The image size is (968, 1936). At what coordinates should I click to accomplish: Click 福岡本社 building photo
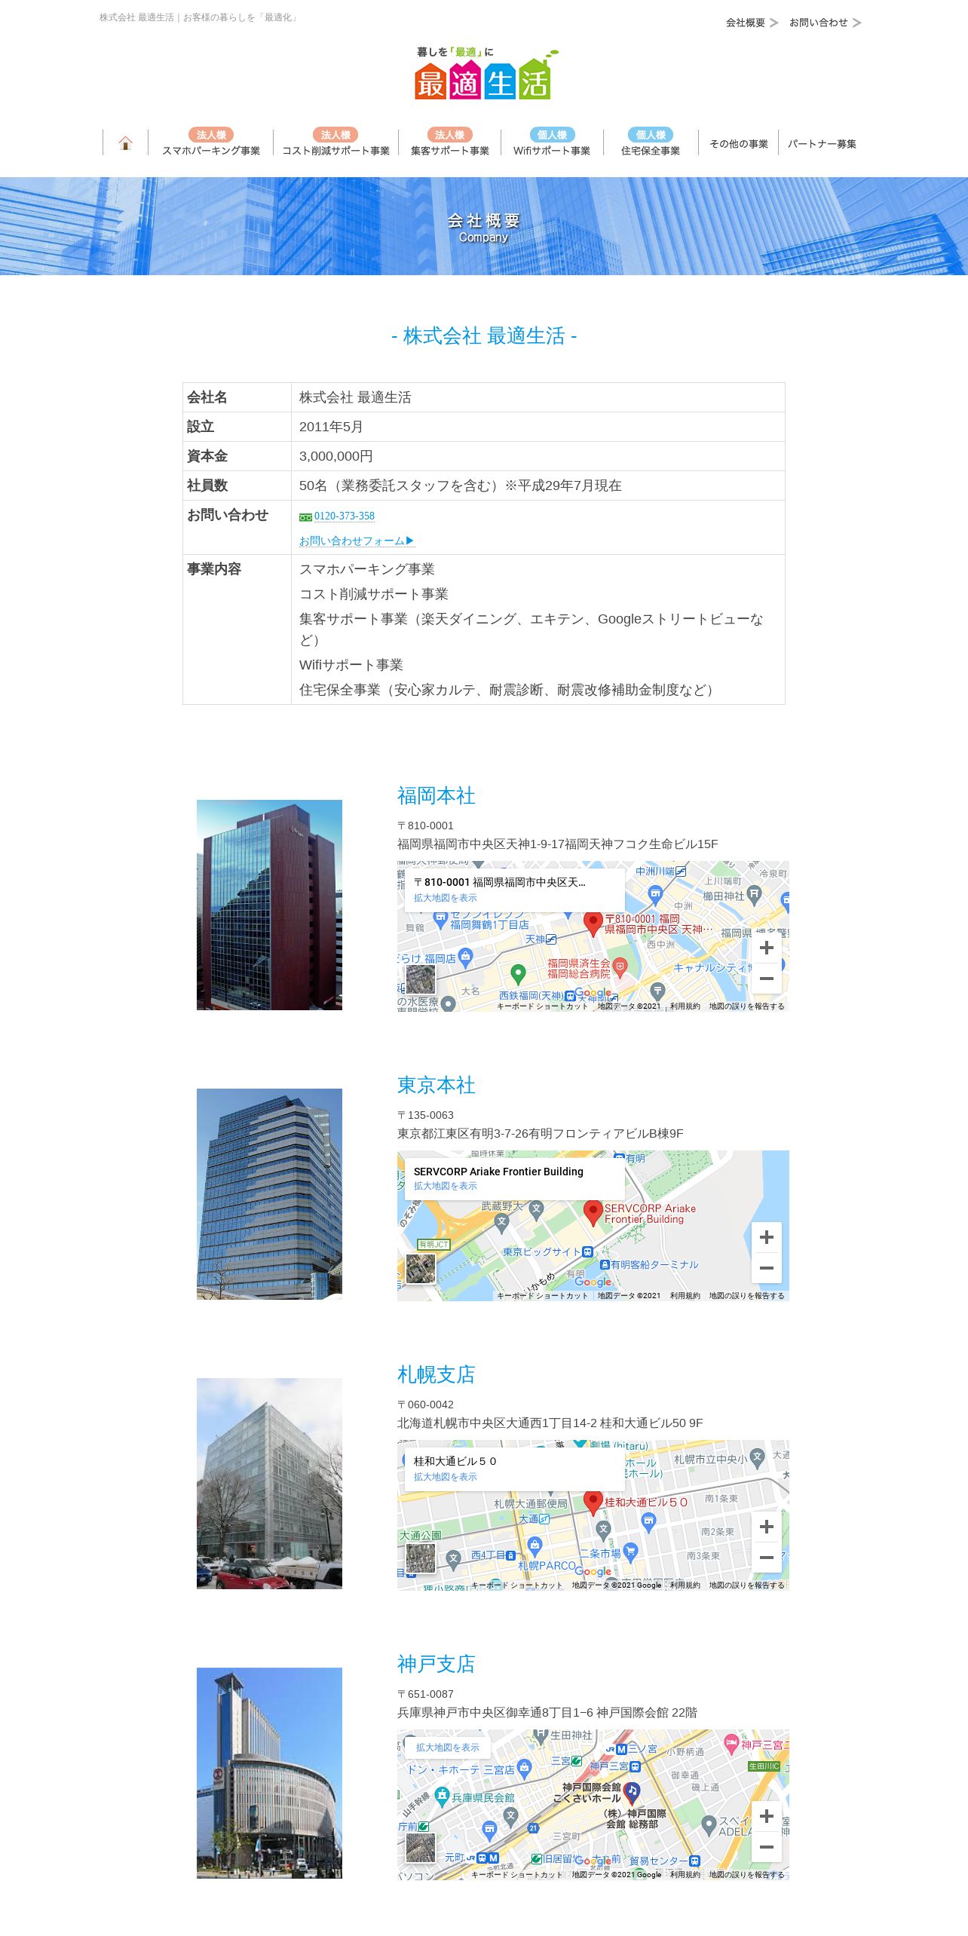pos(269,905)
